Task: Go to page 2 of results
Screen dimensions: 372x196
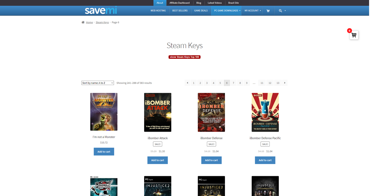Action: pyautogui.click(x=200, y=83)
